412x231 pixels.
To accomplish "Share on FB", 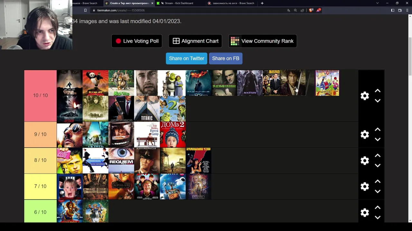I will [226, 58].
